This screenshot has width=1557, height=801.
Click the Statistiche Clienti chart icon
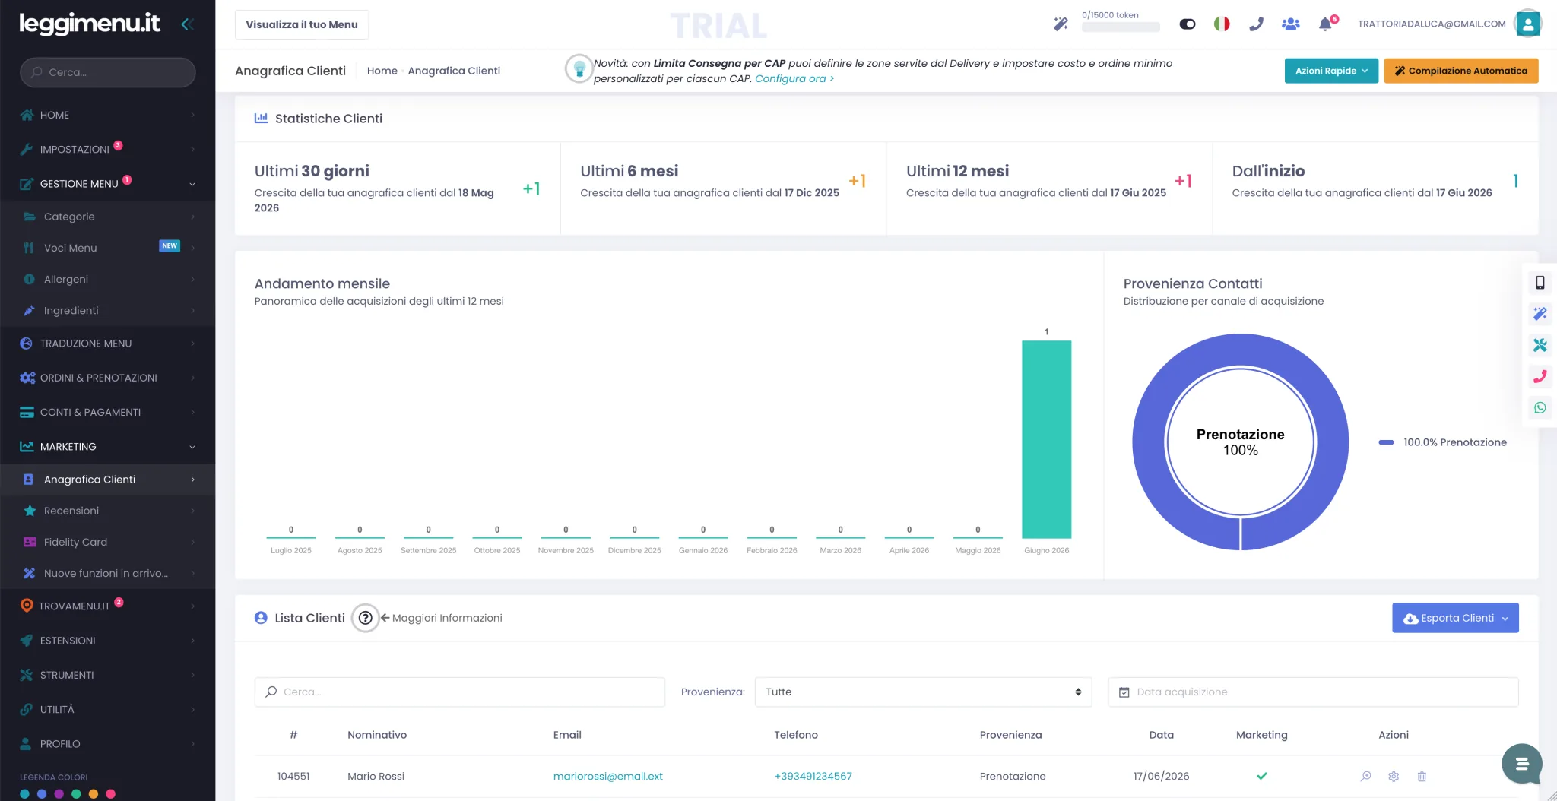click(261, 118)
